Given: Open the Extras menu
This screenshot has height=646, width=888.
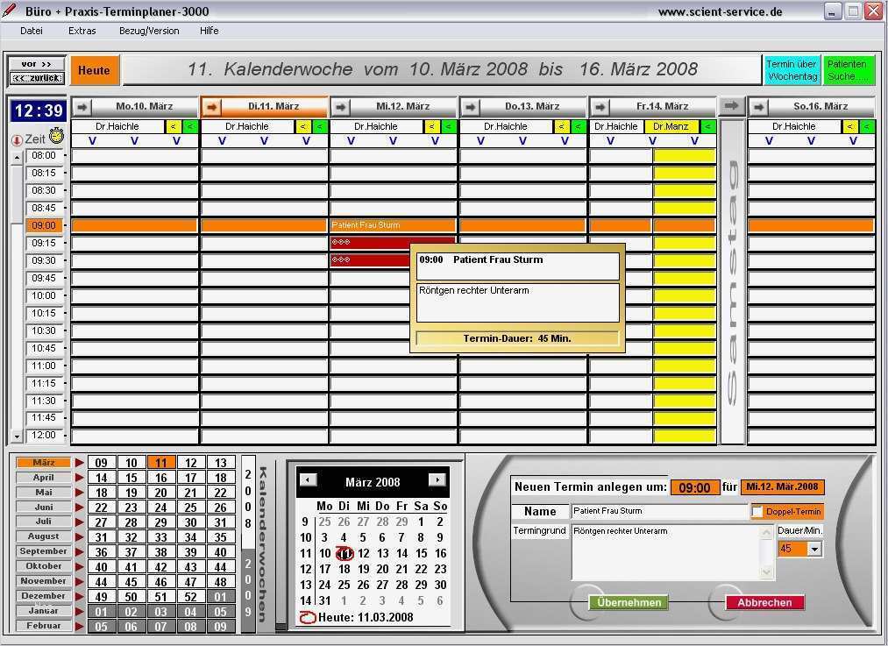Looking at the screenshot, I should (x=82, y=32).
